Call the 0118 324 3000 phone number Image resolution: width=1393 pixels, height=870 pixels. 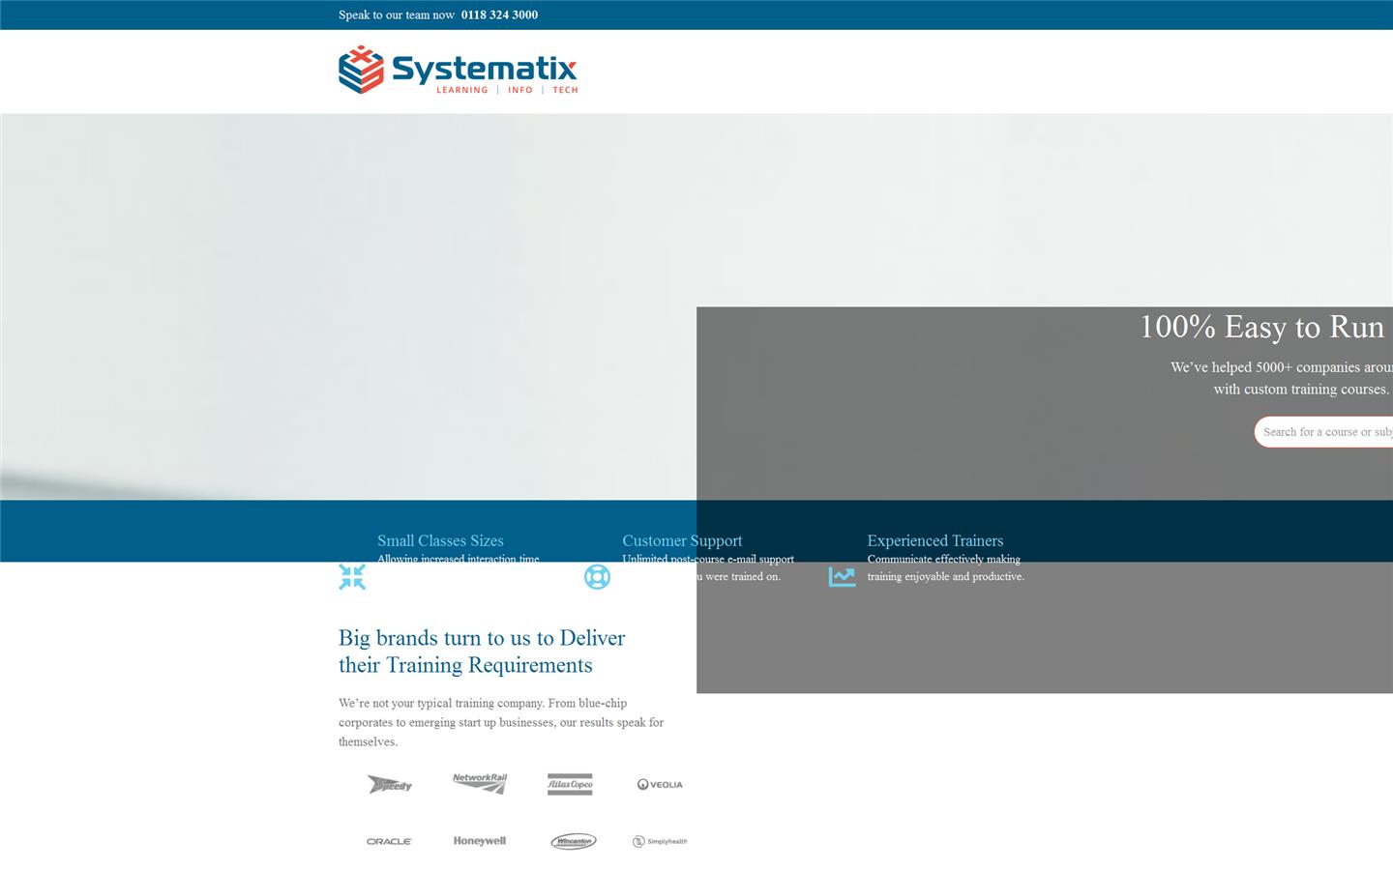(499, 14)
